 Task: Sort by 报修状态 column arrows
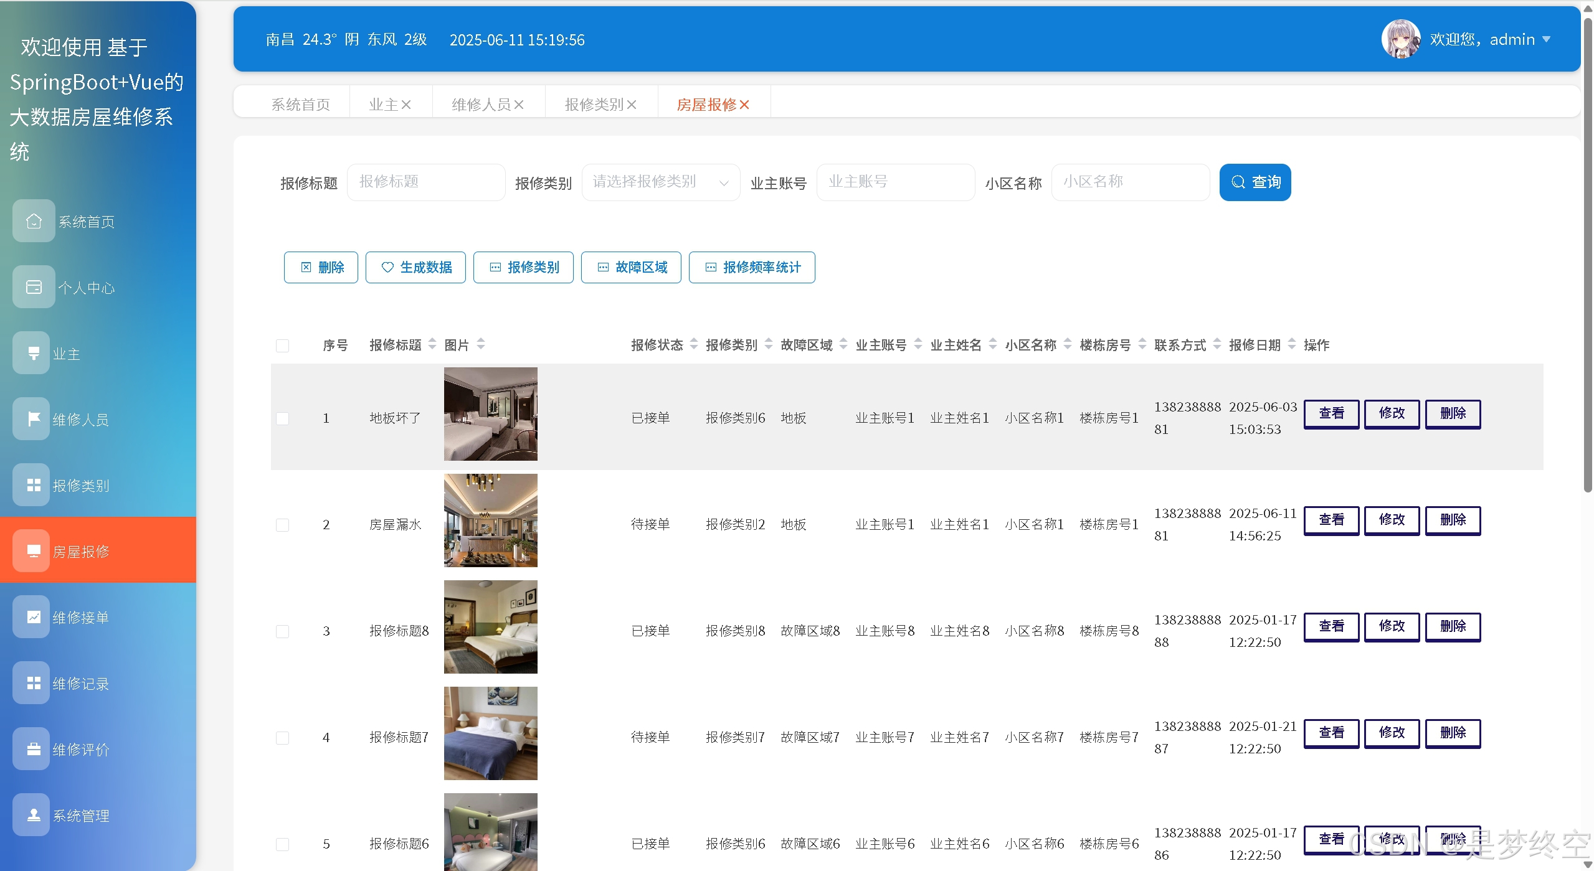pos(694,344)
